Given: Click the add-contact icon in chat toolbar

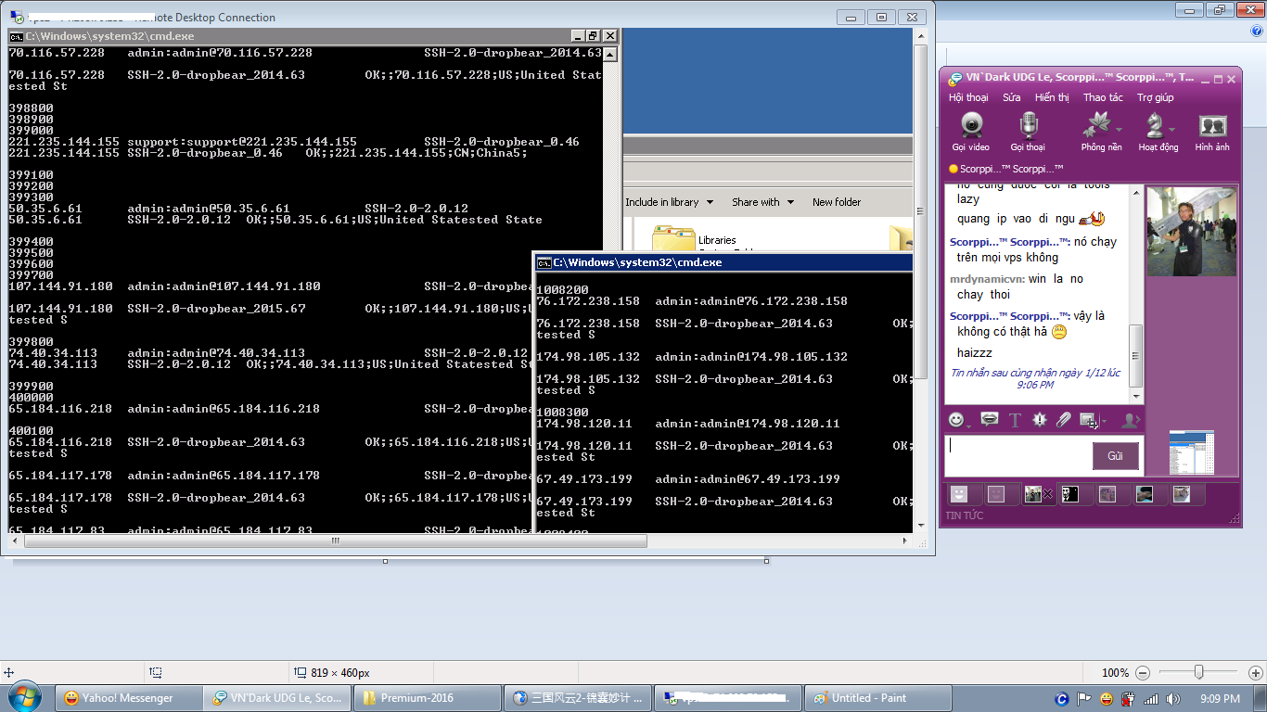Looking at the screenshot, I should click(x=1130, y=420).
